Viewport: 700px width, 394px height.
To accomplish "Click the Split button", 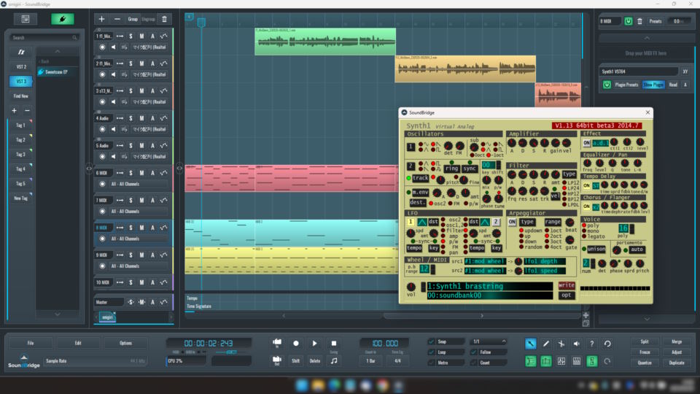I will coord(645,341).
